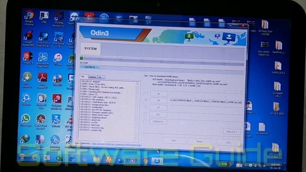
Task: Click the CSC file button
Action: pos(158,115)
